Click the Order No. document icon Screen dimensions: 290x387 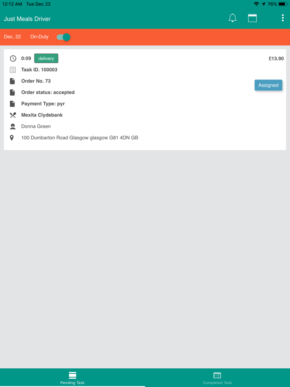(12, 81)
